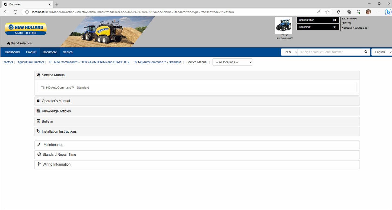Viewport: 392px width, 210px height.
Task: Click the Bookmark star icon
Action: (x=335, y=27)
